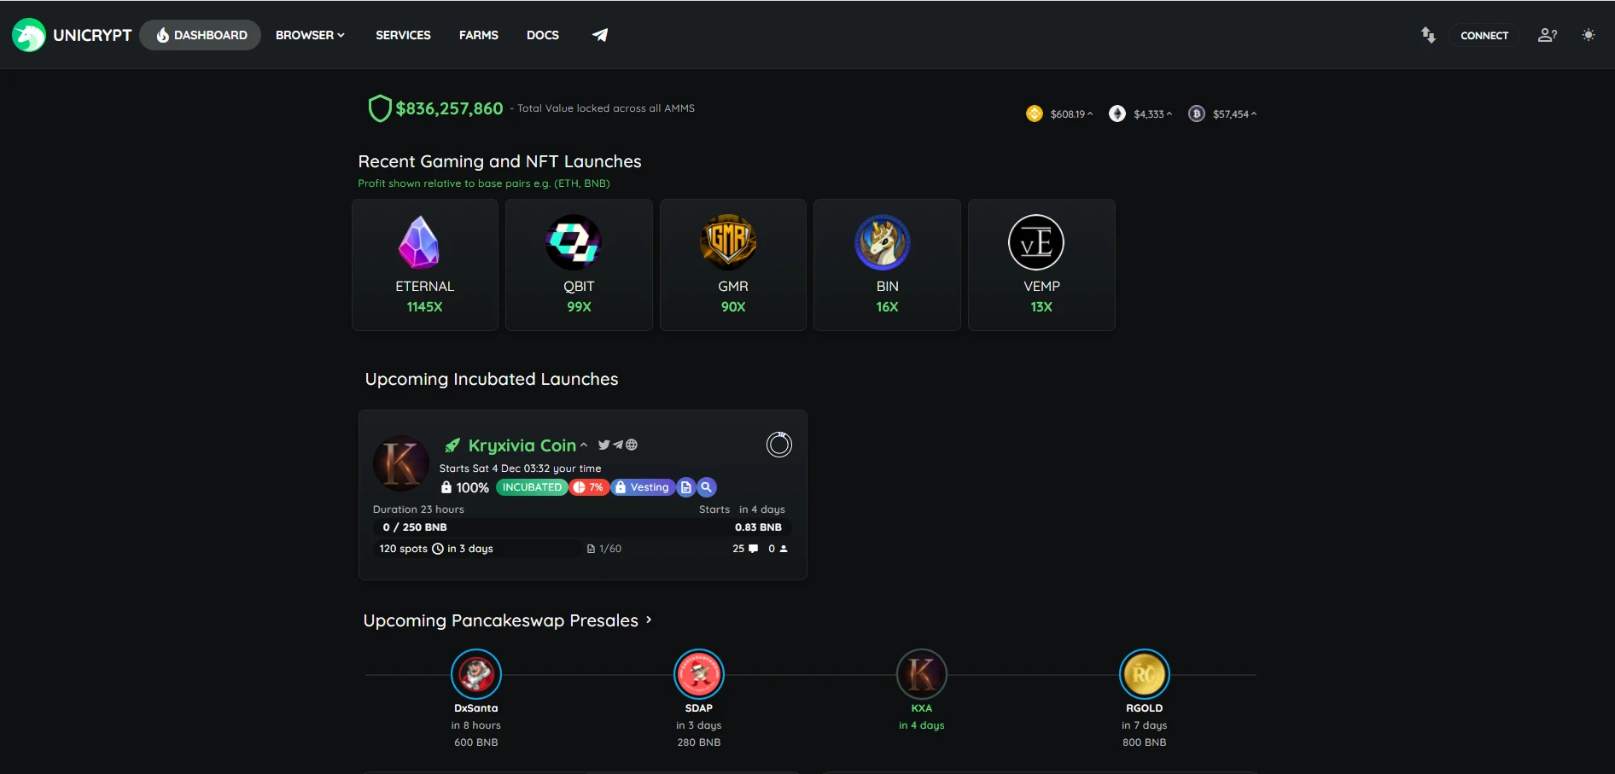The image size is (1615, 774).
Task: Open the Docs link
Action: 543,35
